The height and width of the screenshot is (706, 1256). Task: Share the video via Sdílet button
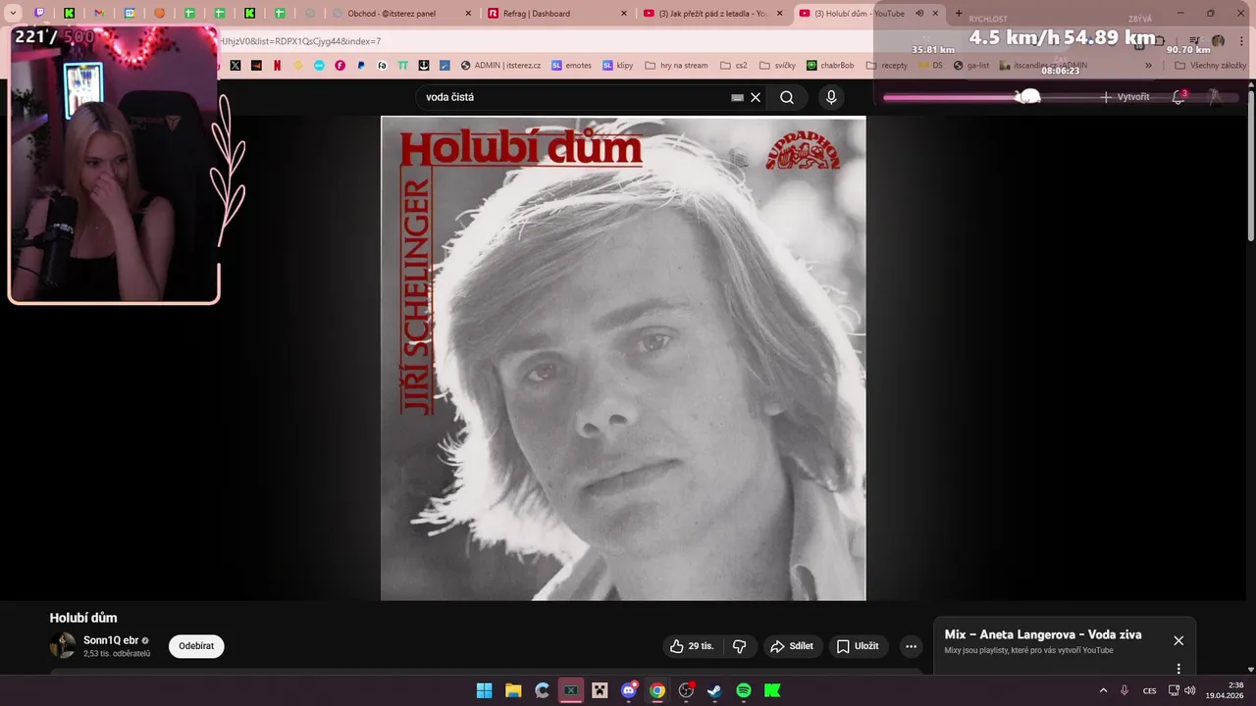point(793,646)
